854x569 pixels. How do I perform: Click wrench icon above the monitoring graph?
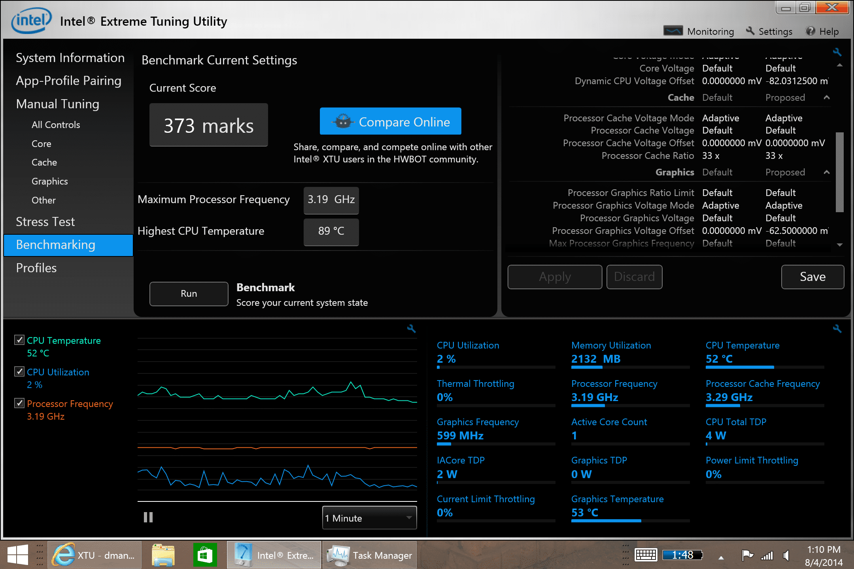412,328
